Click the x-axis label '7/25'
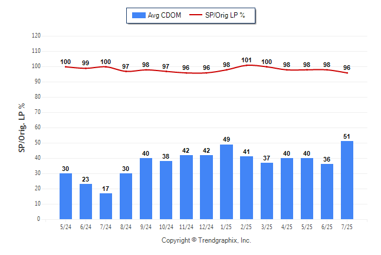The height and width of the screenshot is (255, 381). (x=347, y=227)
